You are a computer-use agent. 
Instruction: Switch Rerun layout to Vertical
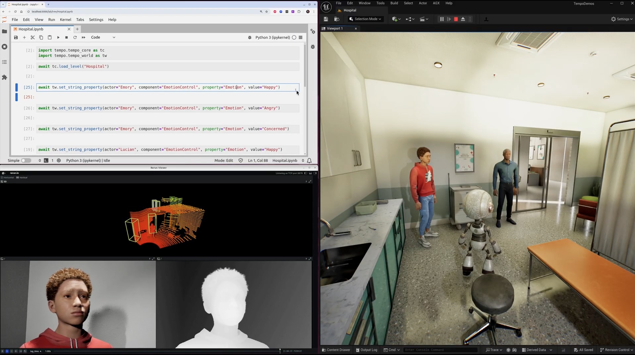(x=22, y=178)
